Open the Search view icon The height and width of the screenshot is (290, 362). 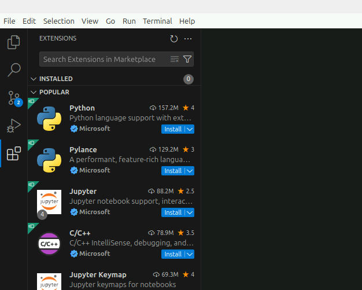tap(13, 70)
